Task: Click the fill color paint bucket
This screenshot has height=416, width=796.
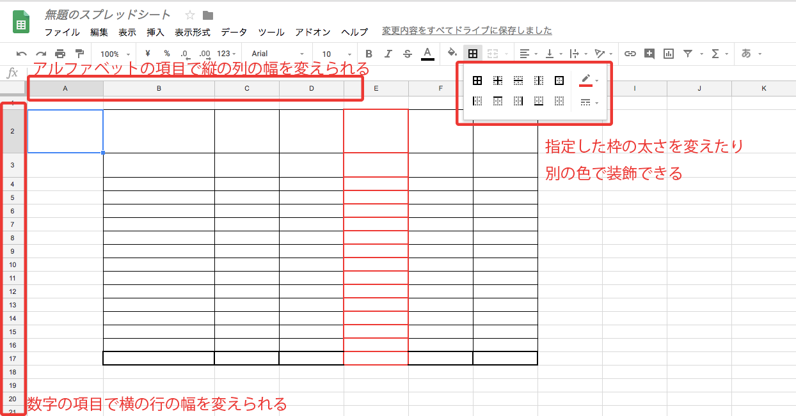Action: [x=452, y=54]
